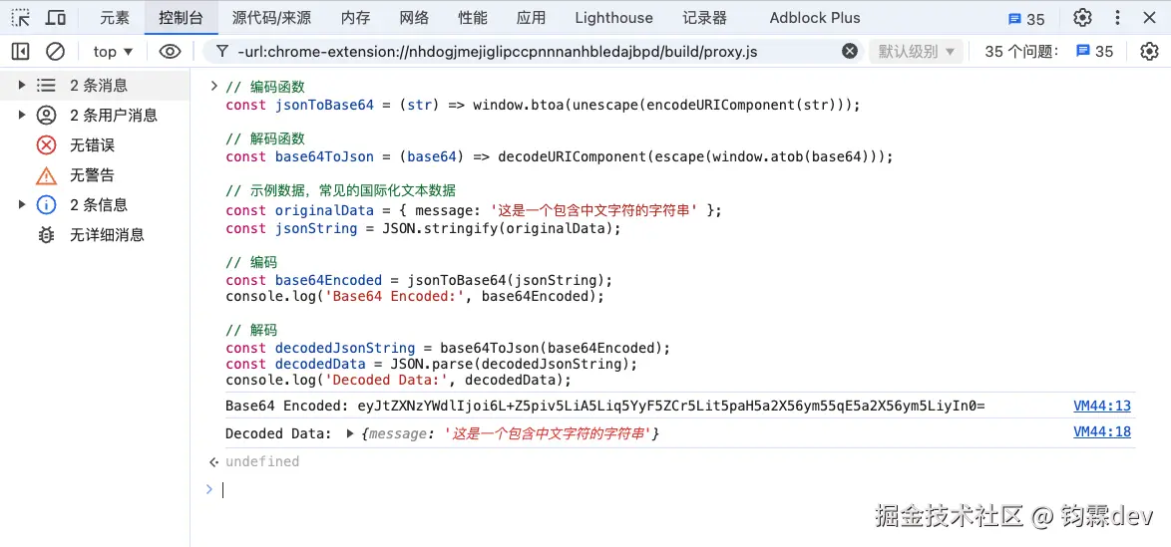1171x547 pixels.
Task: Click the red error circle icon
Action: coord(46,144)
